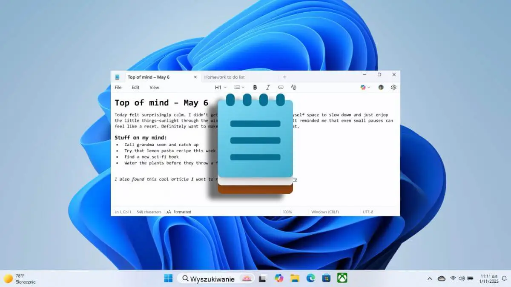511x287 pixels.
Task: Expand the H1 heading style dropdown
Action: pyautogui.click(x=220, y=87)
